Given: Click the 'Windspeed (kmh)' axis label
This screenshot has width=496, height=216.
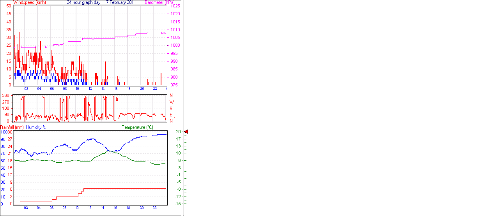Looking at the screenshot, I should (x=29, y=2).
